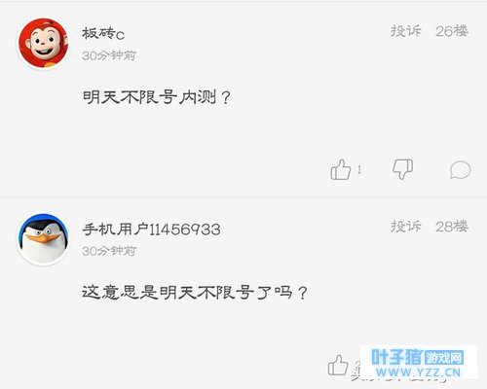The height and width of the screenshot is (389, 487).
Task: Click the like count 1 beside thumbs-up
Action: pos(359,169)
